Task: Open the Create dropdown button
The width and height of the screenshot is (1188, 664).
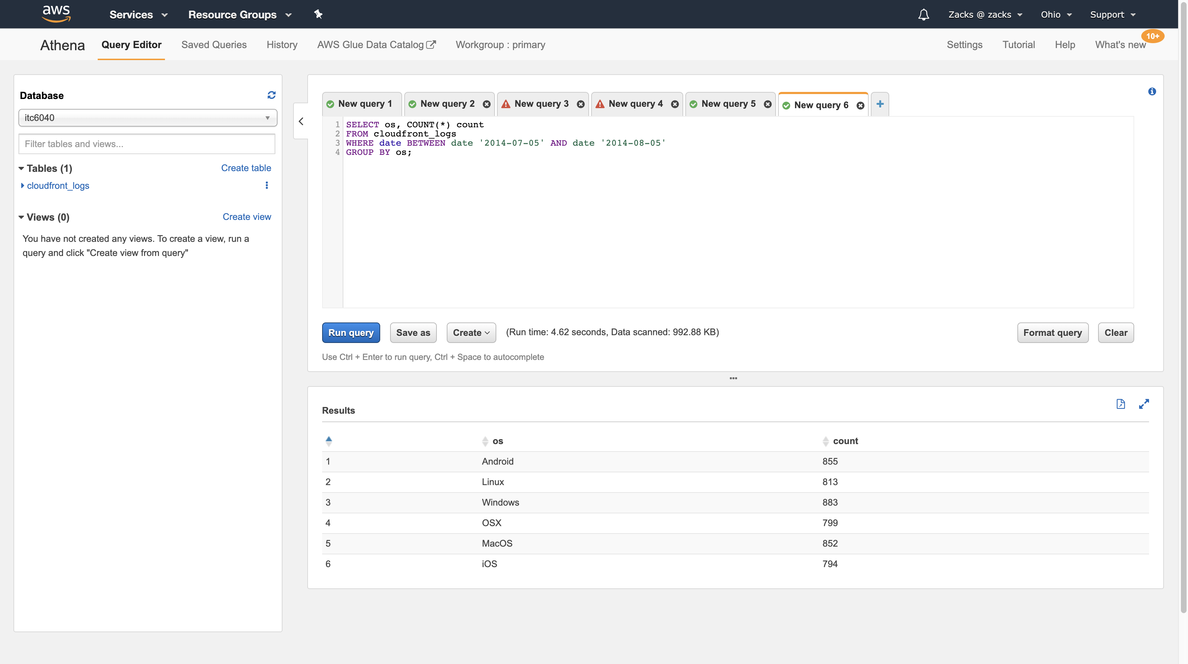Action: coord(471,332)
